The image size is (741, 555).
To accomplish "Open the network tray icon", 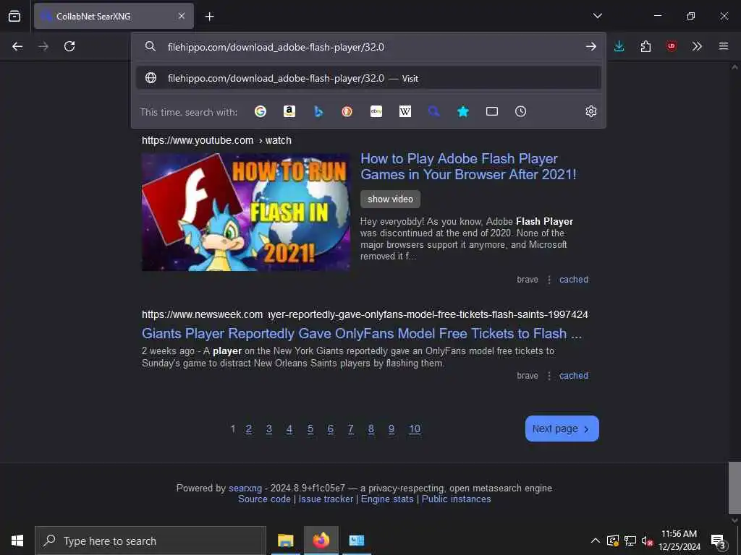I will tap(630, 541).
